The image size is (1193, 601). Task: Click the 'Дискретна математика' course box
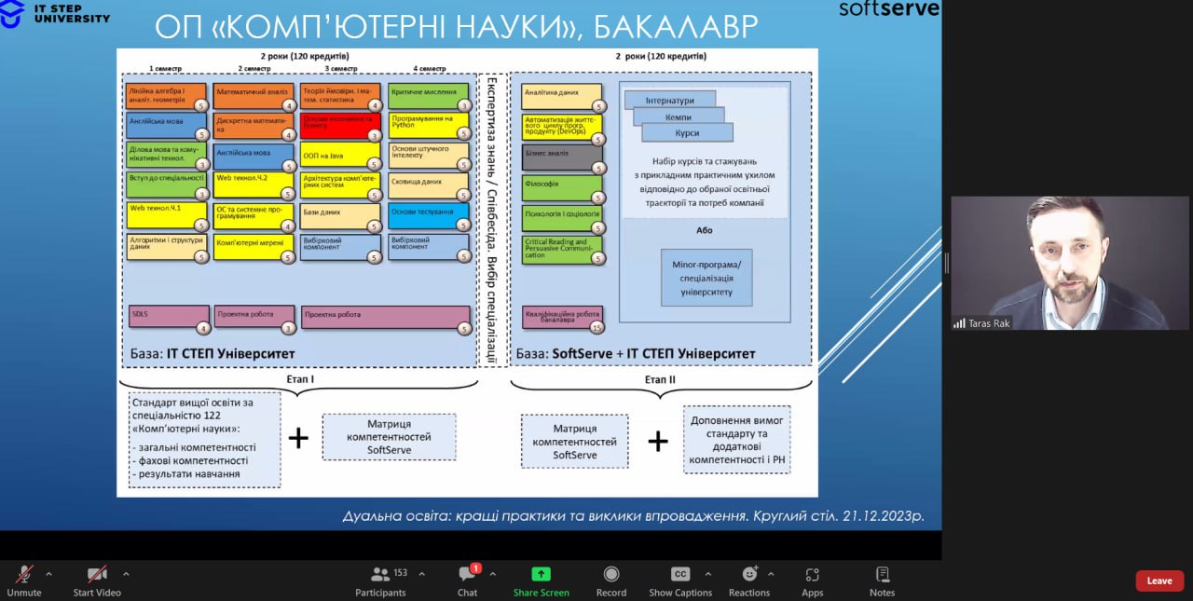click(254, 127)
